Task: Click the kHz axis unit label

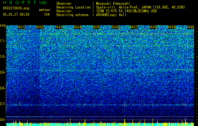Action: pyautogui.click(x=3, y=26)
